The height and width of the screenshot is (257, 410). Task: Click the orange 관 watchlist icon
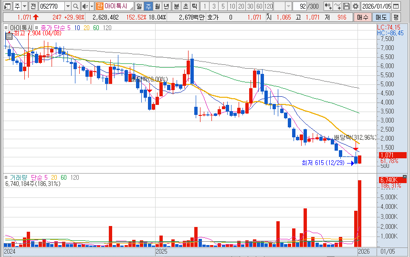(x=99, y=6)
